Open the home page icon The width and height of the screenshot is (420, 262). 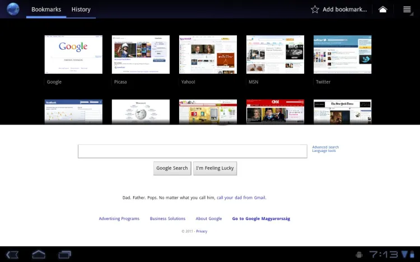coord(383,9)
